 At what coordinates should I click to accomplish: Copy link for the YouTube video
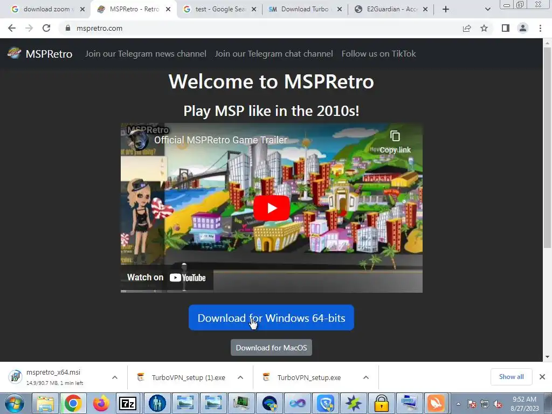coord(395,142)
